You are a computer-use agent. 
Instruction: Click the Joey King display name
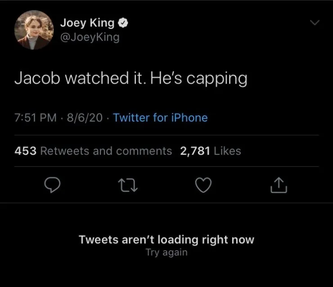87,23
